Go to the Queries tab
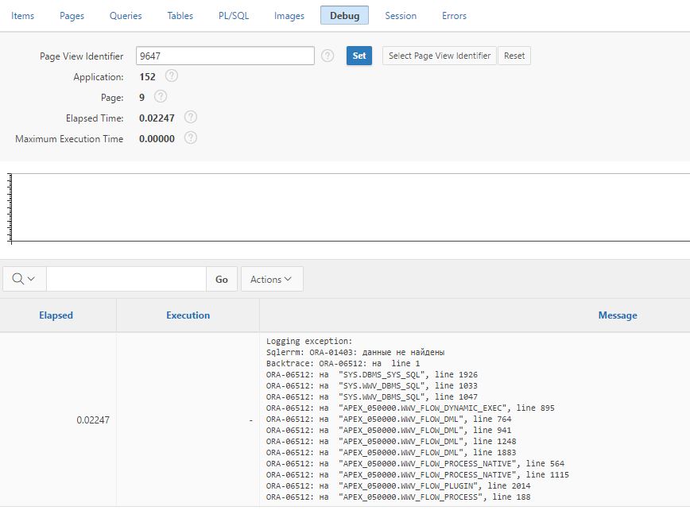 coord(126,16)
